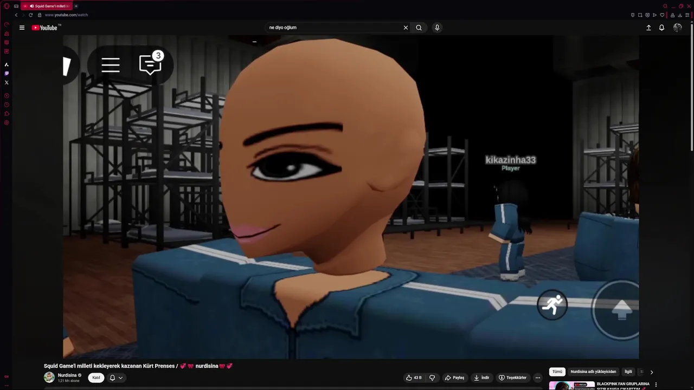Add page to bookmarks heart icon
The image size is (694, 390).
coord(662,15)
